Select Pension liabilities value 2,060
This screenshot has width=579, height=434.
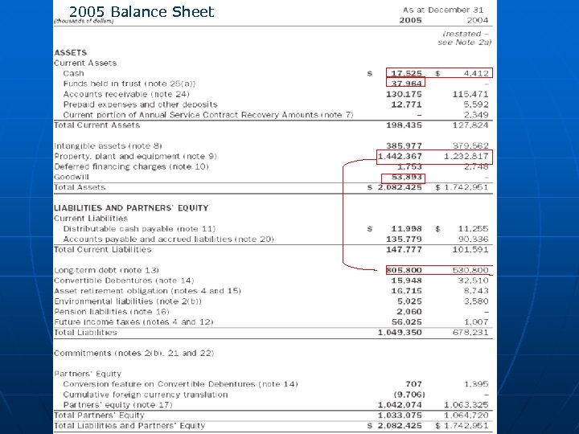point(409,312)
